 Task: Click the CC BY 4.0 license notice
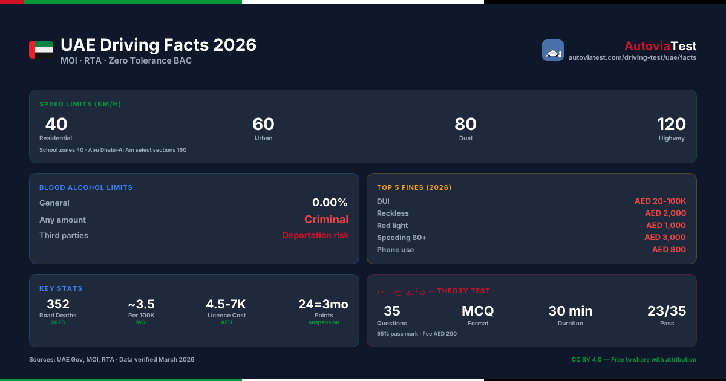tap(634, 359)
